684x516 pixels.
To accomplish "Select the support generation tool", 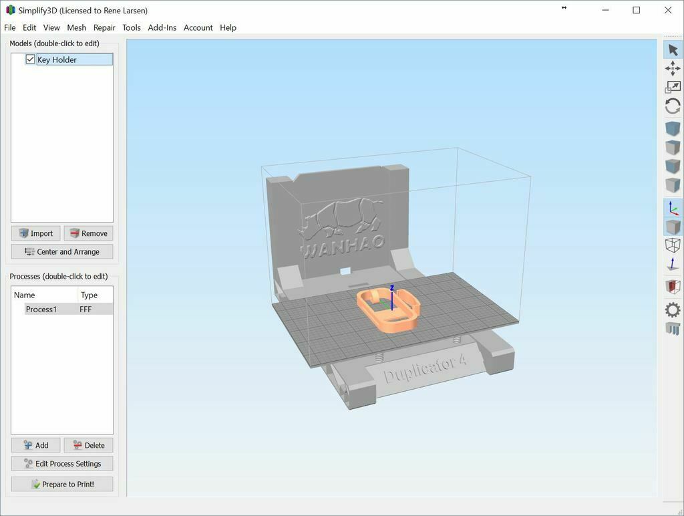I will (x=673, y=328).
